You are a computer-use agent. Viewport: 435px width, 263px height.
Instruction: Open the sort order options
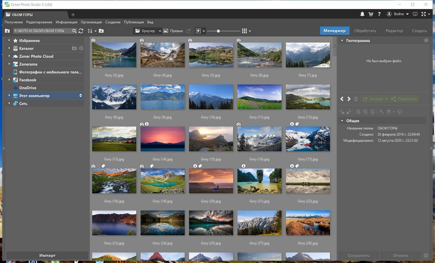click(x=92, y=31)
